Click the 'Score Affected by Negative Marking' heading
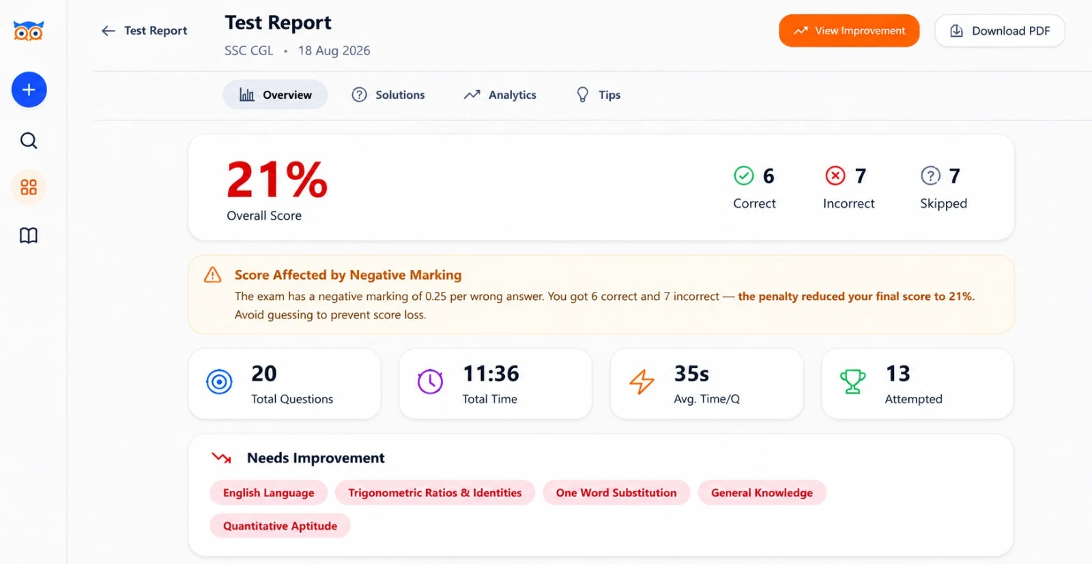This screenshot has height=564, width=1092. click(x=348, y=275)
